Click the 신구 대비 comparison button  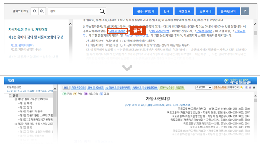205,11
